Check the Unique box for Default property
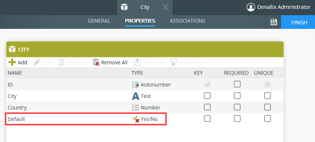The width and height of the screenshot is (315, 142). 267,118
